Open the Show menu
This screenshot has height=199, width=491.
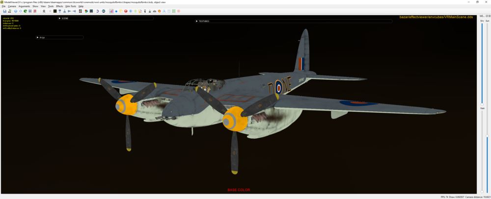tap(35, 6)
